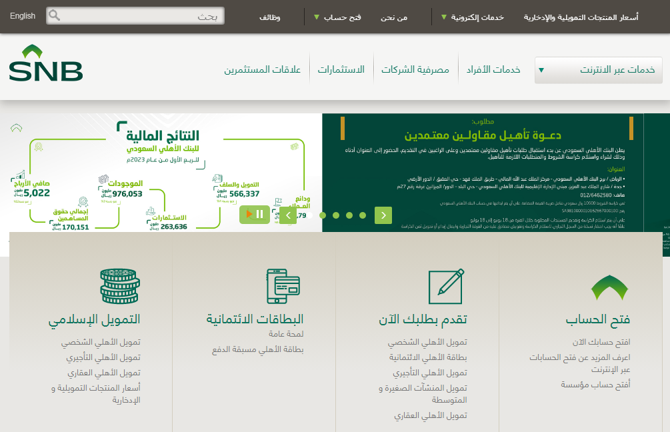670x432 pixels.
Task: Click أسعار المنتجات التمويلية link in Islamic column
Action: (96, 394)
